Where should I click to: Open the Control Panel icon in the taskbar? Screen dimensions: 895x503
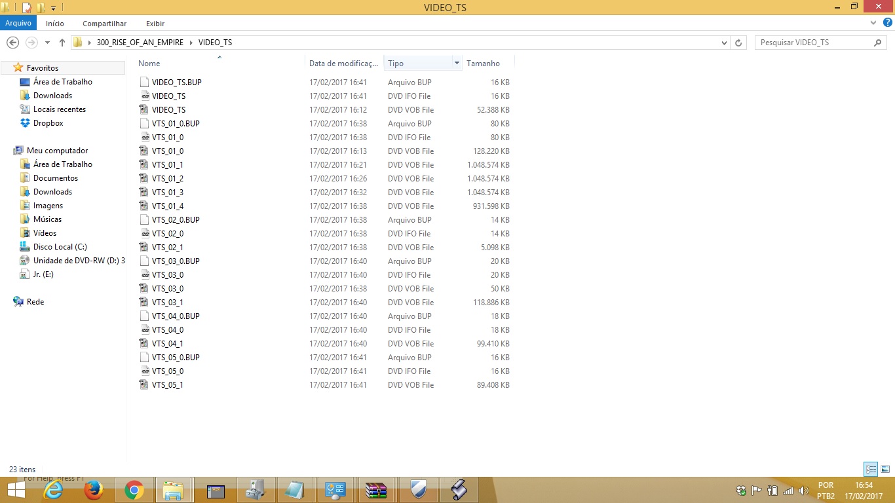click(x=336, y=490)
